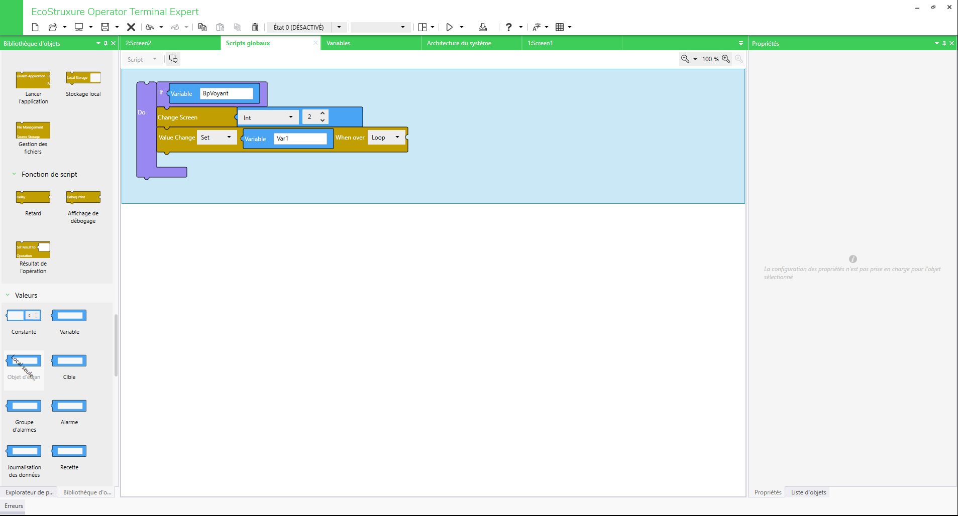
Task: Start simulation with the play icon
Action: (x=450, y=27)
